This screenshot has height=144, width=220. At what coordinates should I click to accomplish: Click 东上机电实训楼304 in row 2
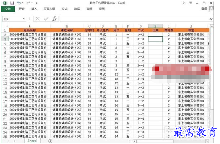(x=192, y=34)
